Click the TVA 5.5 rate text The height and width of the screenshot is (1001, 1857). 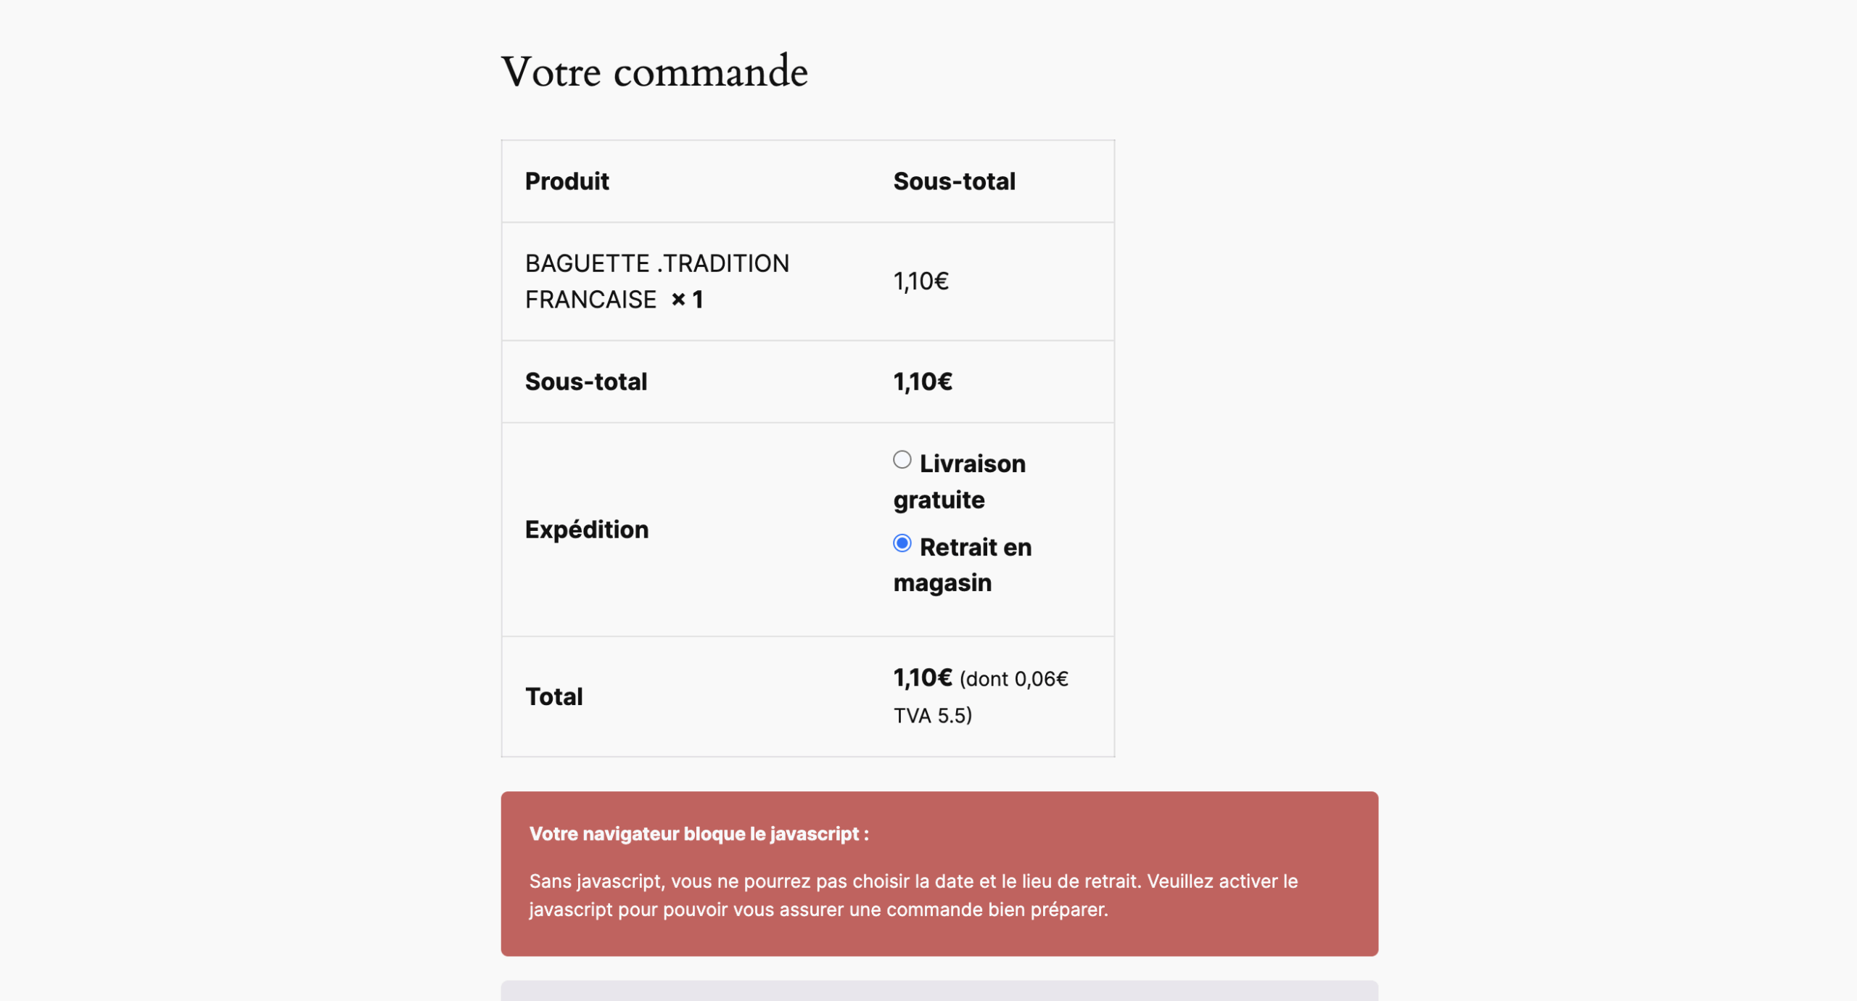click(x=931, y=716)
